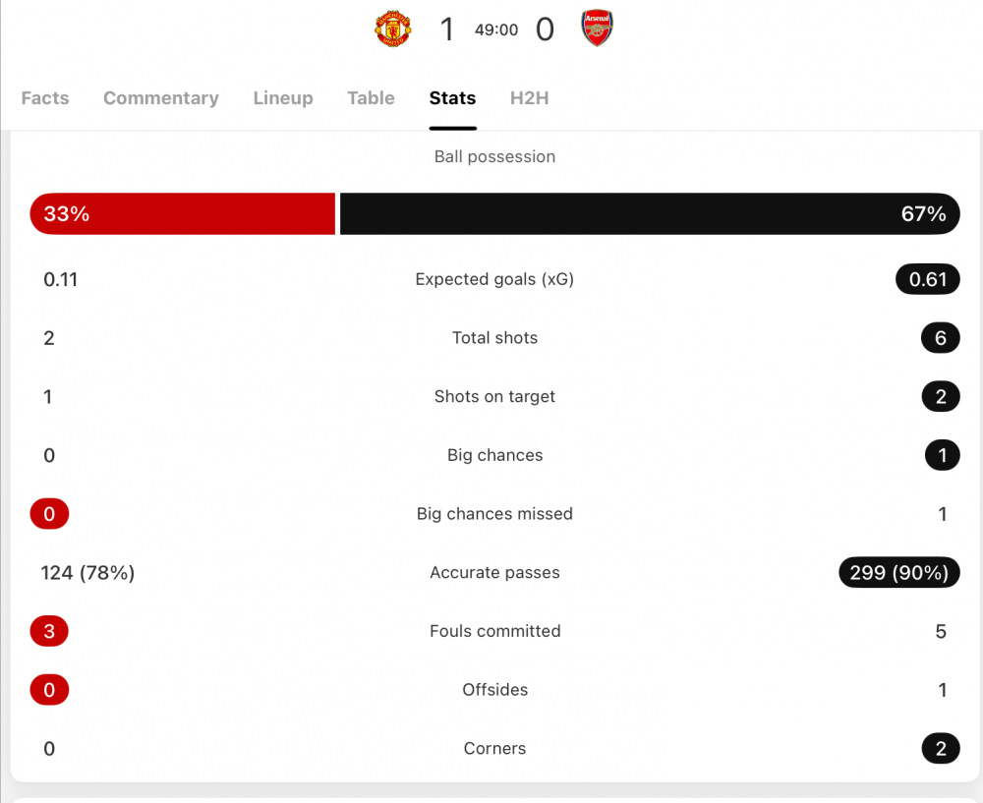Click the Manchester United crest icon
The height and width of the screenshot is (803, 983).
tap(393, 29)
